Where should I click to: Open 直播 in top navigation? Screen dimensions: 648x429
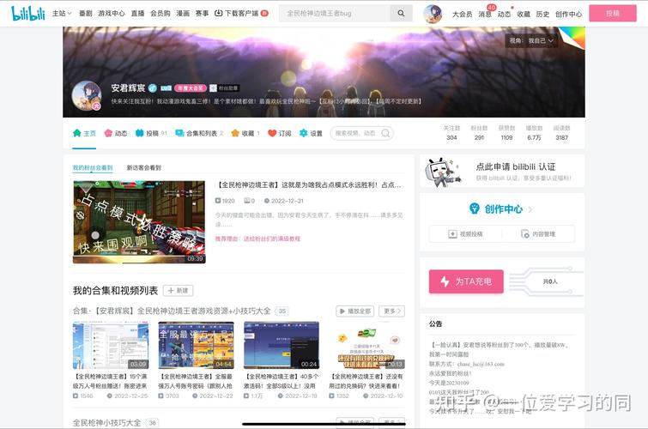point(137,14)
